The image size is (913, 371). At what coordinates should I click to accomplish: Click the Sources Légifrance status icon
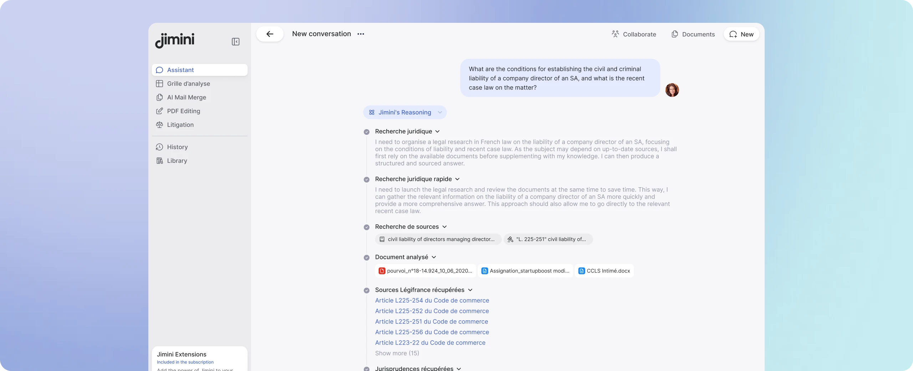click(367, 290)
